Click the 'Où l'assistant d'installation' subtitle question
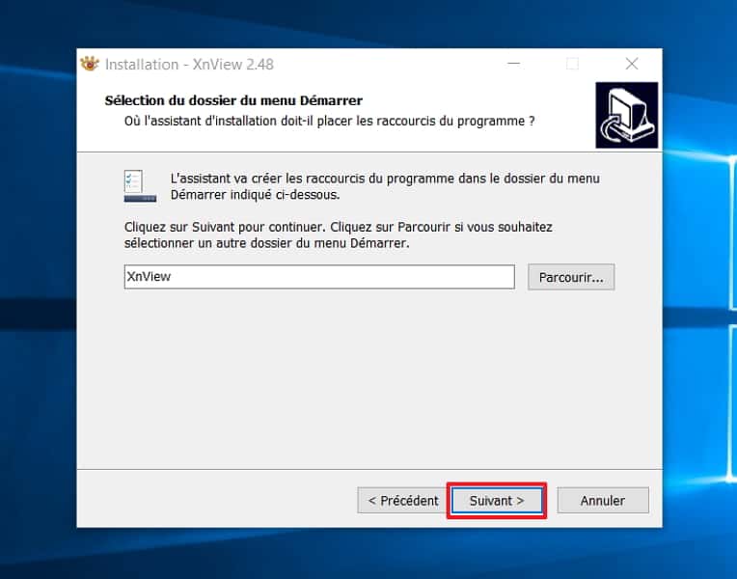The height and width of the screenshot is (579, 737). click(x=330, y=121)
